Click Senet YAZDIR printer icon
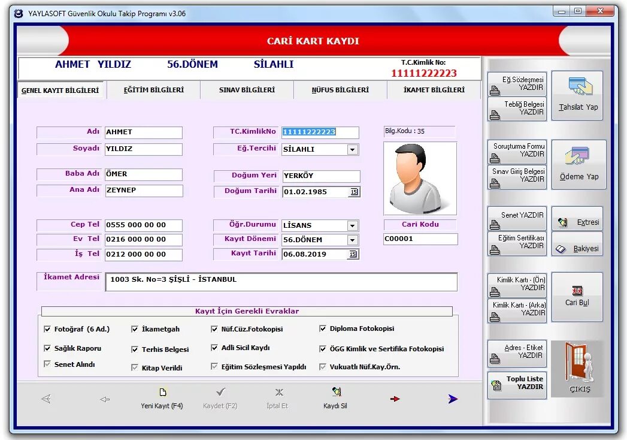The height and width of the screenshot is (440, 627). tap(495, 225)
